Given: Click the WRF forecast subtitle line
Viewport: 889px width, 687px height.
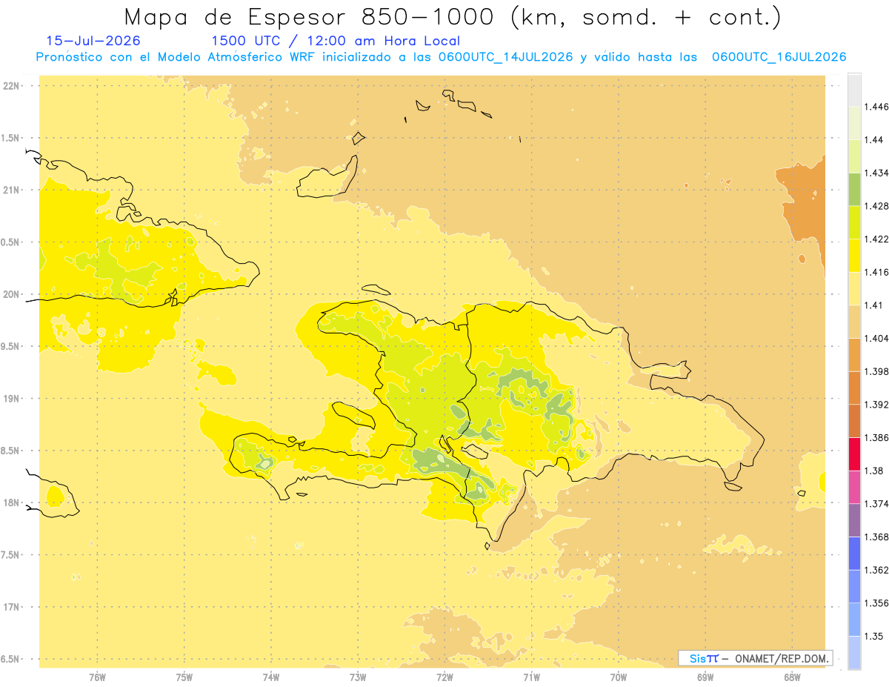Looking at the screenshot, I should click(441, 57).
